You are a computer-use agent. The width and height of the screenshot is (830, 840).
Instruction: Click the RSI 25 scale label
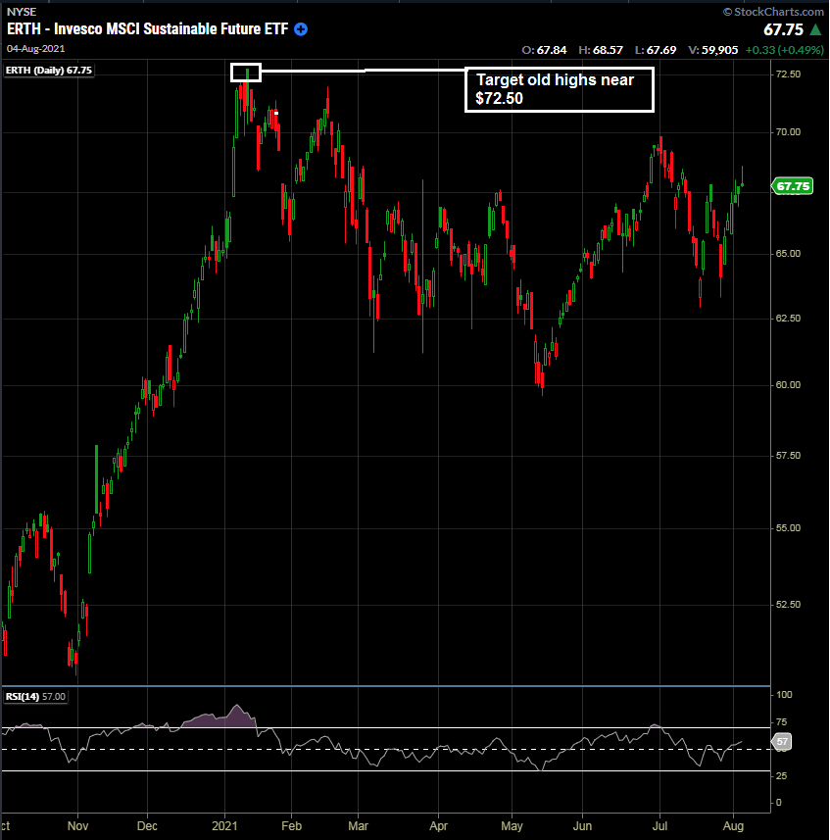click(x=782, y=775)
